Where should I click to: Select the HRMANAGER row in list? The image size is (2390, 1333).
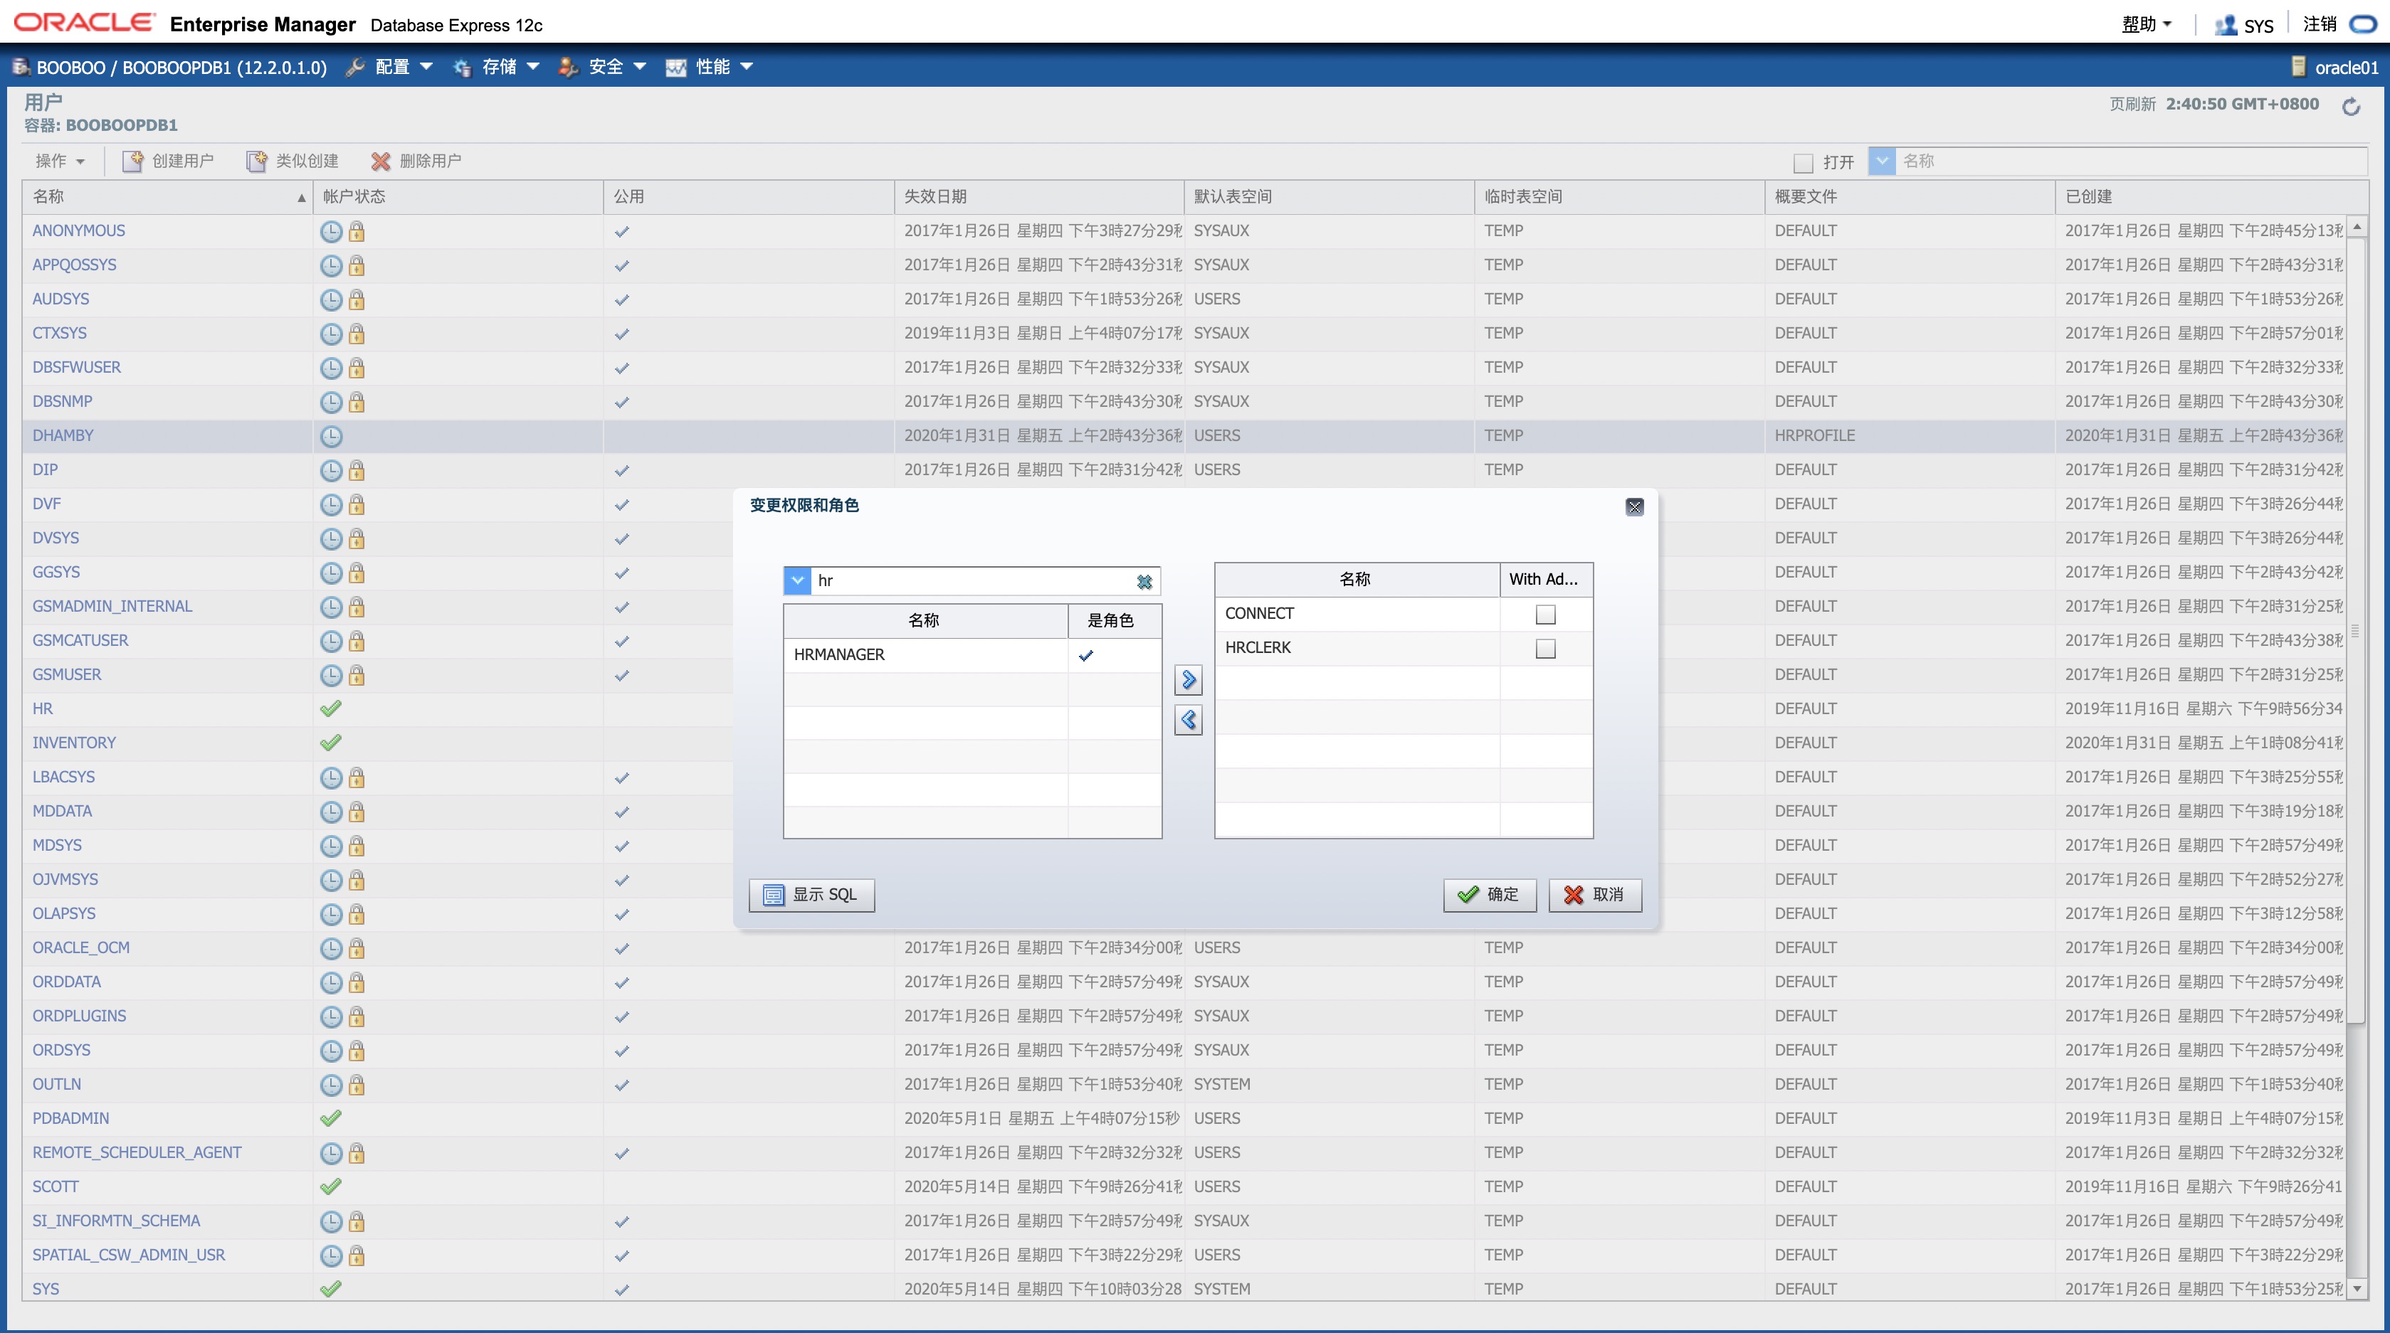tap(924, 654)
